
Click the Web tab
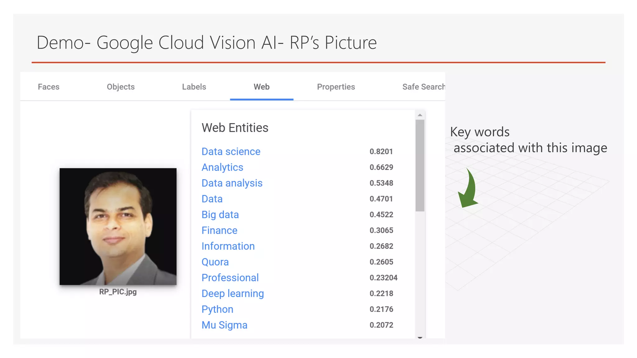pos(262,87)
